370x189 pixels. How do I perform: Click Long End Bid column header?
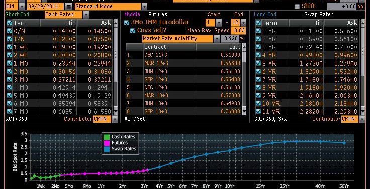click(x=306, y=23)
